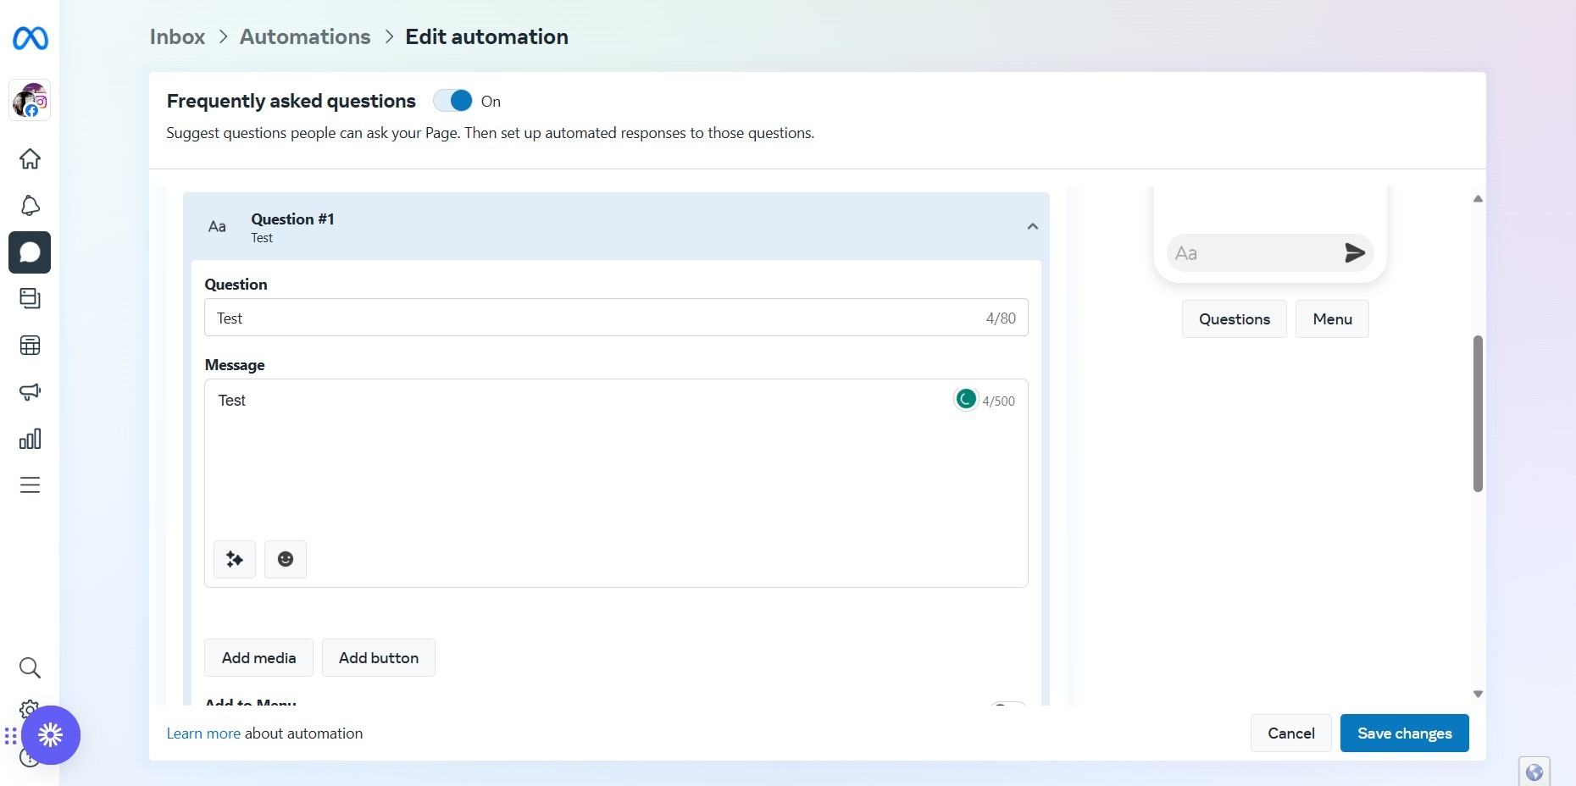1576x786 pixels.
Task: Open the Insights bar chart icon
Action: (30, 439)
